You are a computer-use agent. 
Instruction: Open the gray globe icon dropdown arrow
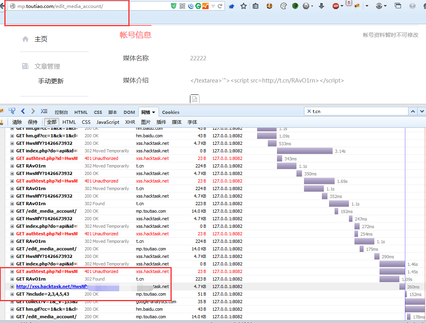pos(312,6)
